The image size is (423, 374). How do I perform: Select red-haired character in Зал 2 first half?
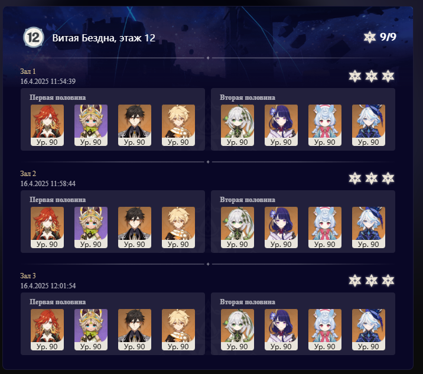coord(47,227)
